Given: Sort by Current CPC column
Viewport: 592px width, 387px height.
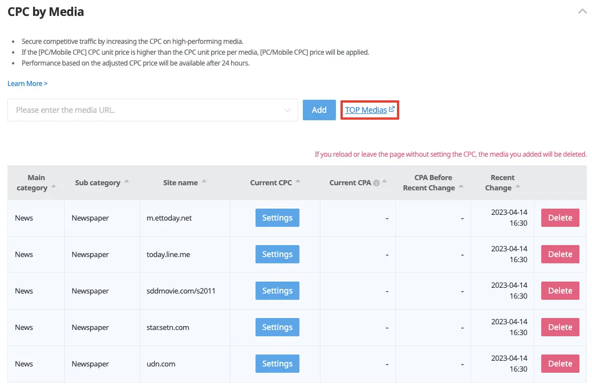Looking at the screenshot, I should [298, 182].
